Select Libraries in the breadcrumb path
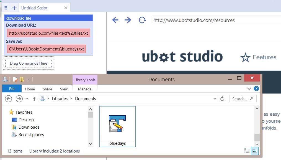This screenshot has width=281, height=160. 60,99
